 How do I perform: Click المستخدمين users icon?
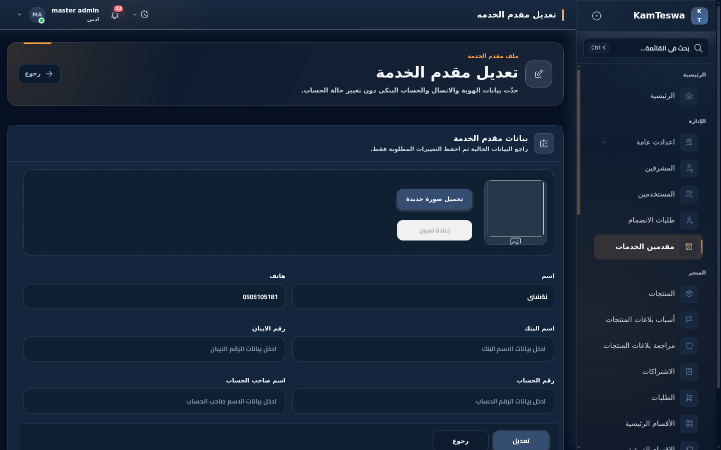coord(689,194)
